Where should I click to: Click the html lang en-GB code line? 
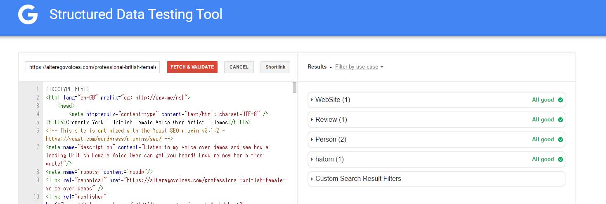(118, 97)
